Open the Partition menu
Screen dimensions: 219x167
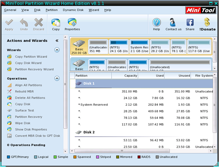click(x=52, y=10)
